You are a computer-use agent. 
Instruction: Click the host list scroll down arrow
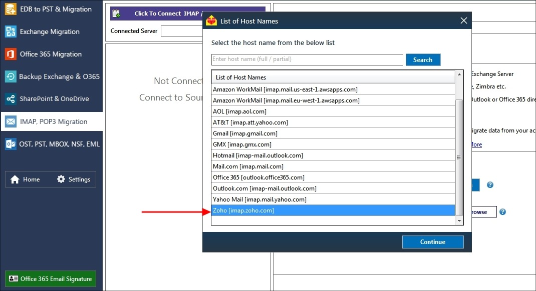point(459,220)
